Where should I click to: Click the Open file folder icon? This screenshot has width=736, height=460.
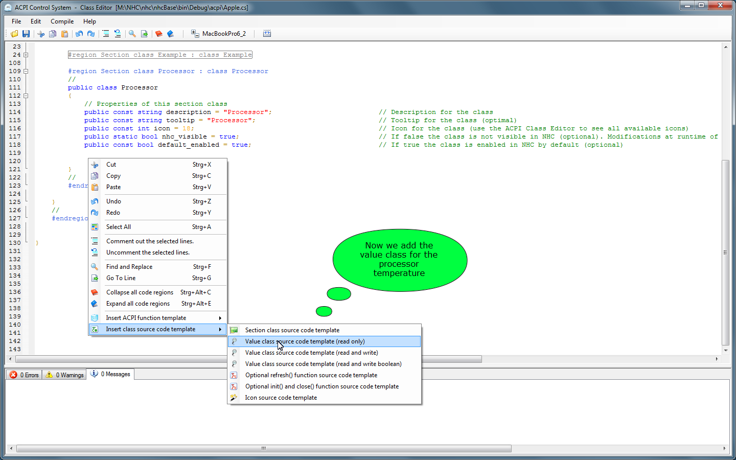(x=14, y=34)
